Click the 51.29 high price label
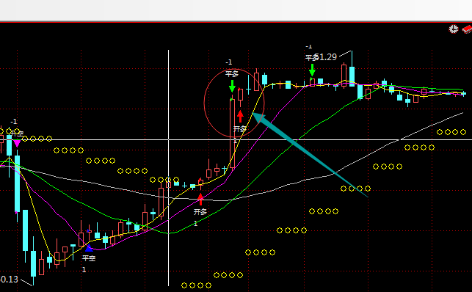 326,57
